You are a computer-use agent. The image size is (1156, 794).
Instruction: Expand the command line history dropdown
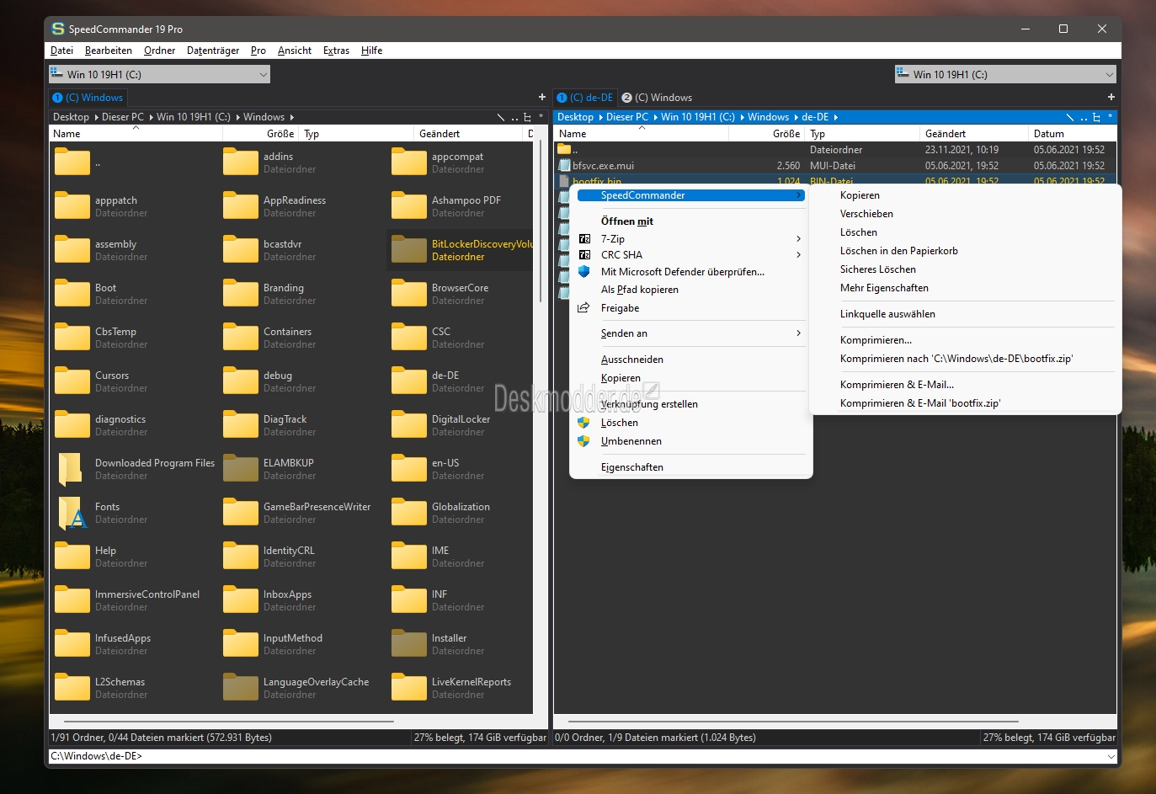1111,756
